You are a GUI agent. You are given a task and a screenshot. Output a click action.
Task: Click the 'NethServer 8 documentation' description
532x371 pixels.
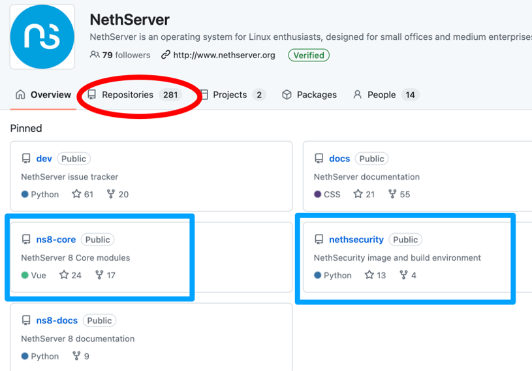78,339
